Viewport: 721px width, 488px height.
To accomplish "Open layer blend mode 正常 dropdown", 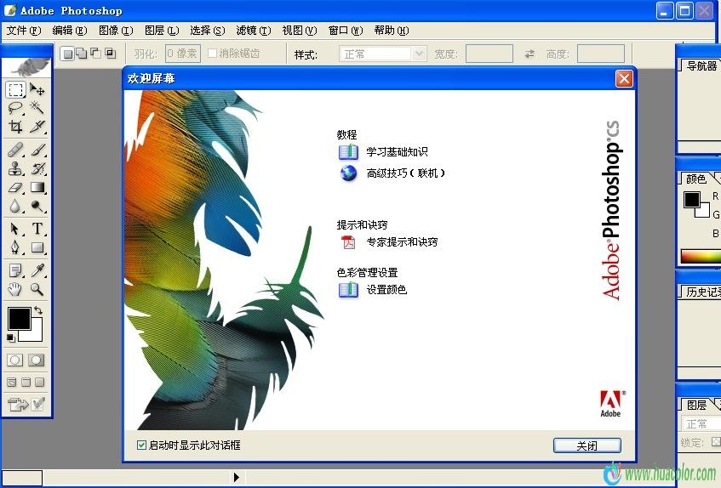I will click(700, 423).
